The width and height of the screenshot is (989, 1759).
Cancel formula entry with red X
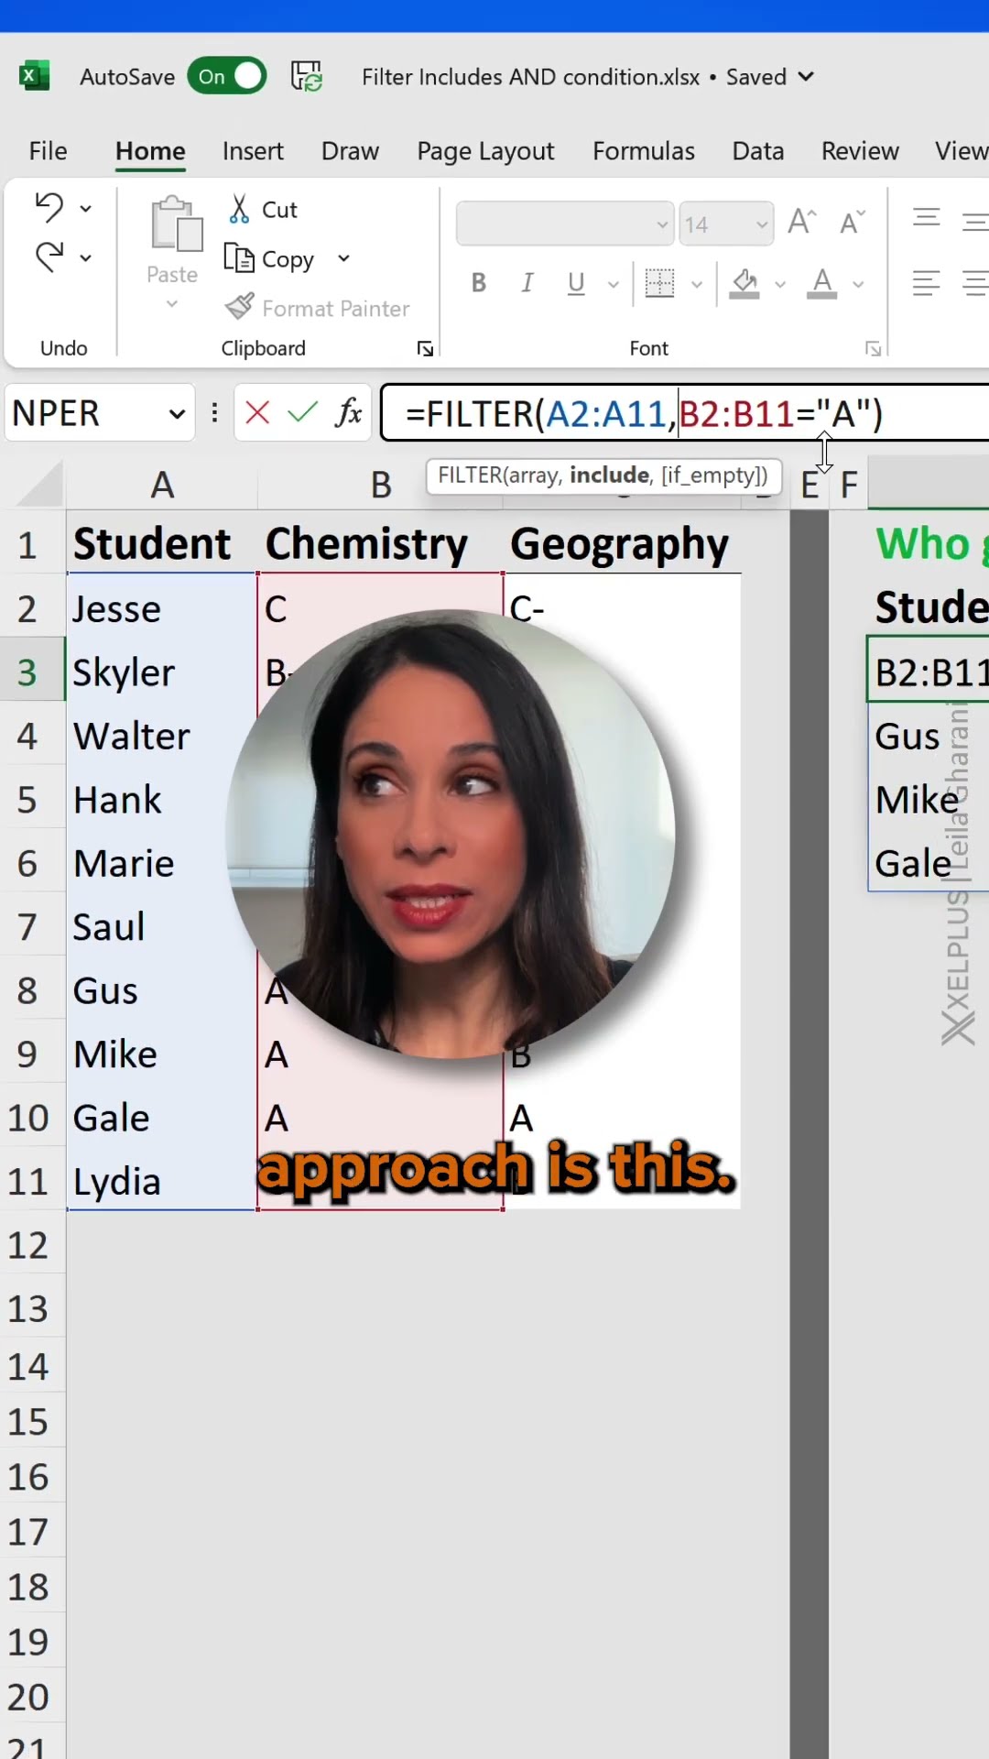click(257, 413)
